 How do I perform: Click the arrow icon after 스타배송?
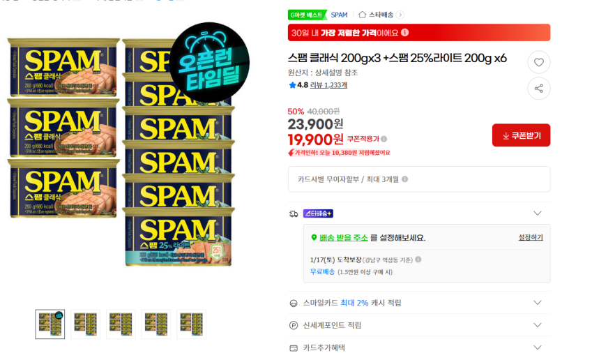click(400, 15)
